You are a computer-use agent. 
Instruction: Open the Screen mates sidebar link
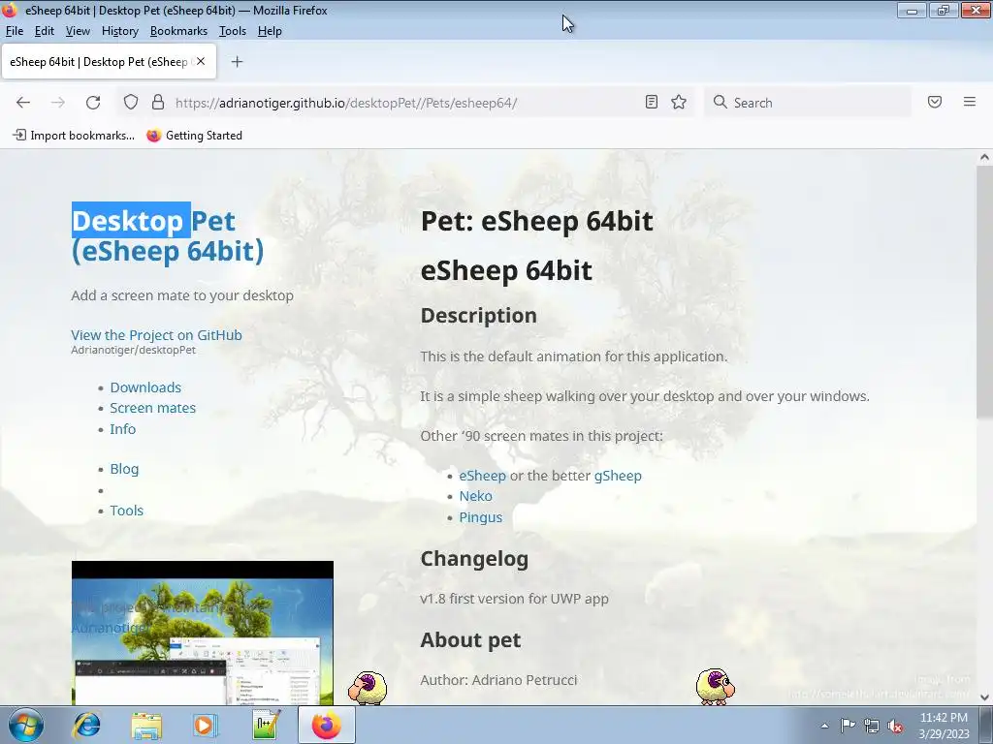point(152,408)
